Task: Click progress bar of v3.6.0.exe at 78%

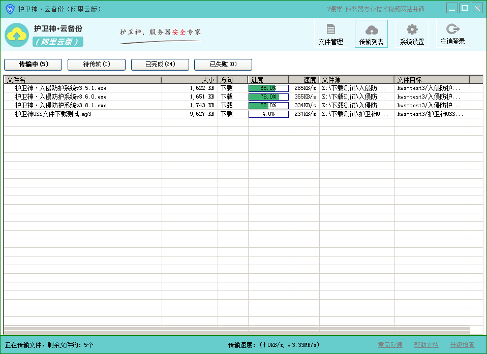Action: 268,97
